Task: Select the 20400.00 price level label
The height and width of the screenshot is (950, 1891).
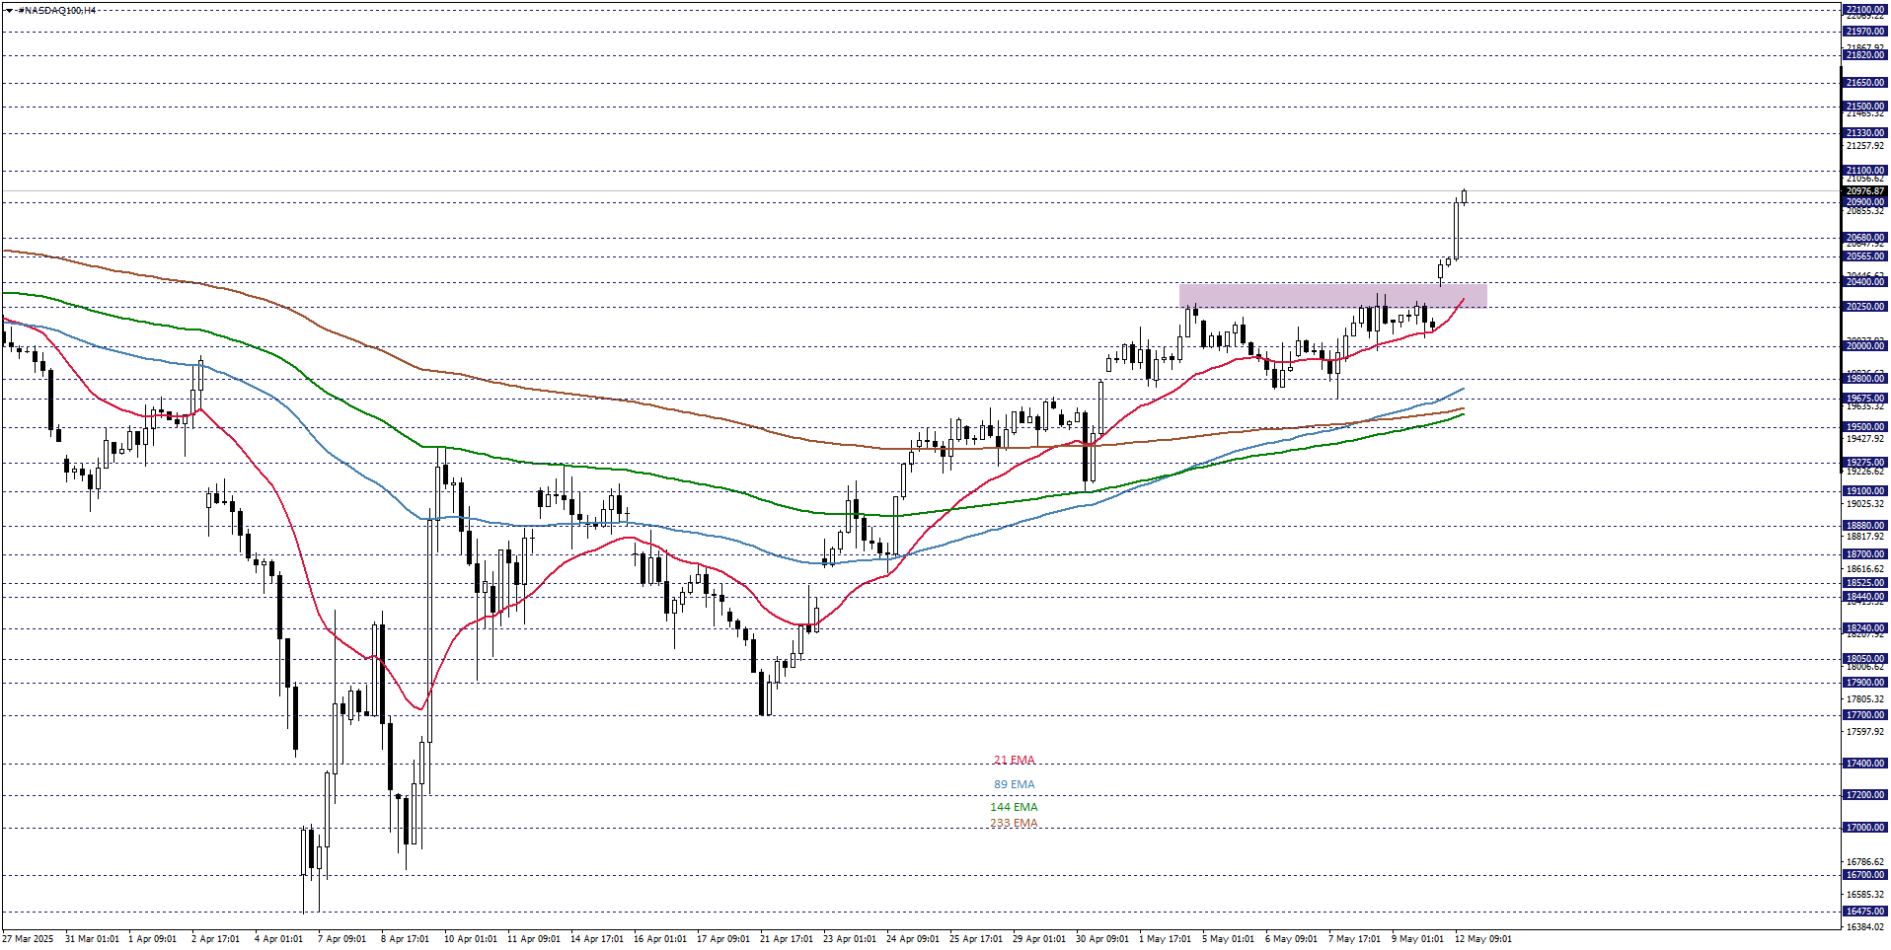Action: pos(1864,282)
